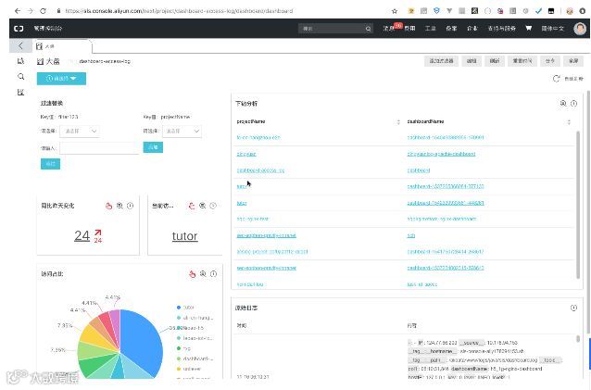Open the 企业 menu in top bar

pyautogui.click(x=472, y=29)
